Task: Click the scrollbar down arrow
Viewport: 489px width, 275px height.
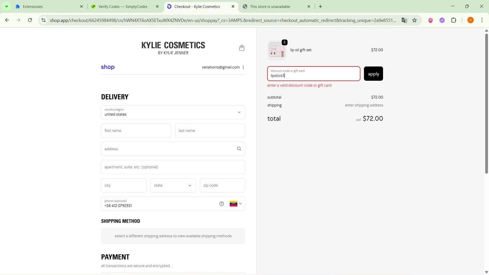Action: tap(486, 272)
